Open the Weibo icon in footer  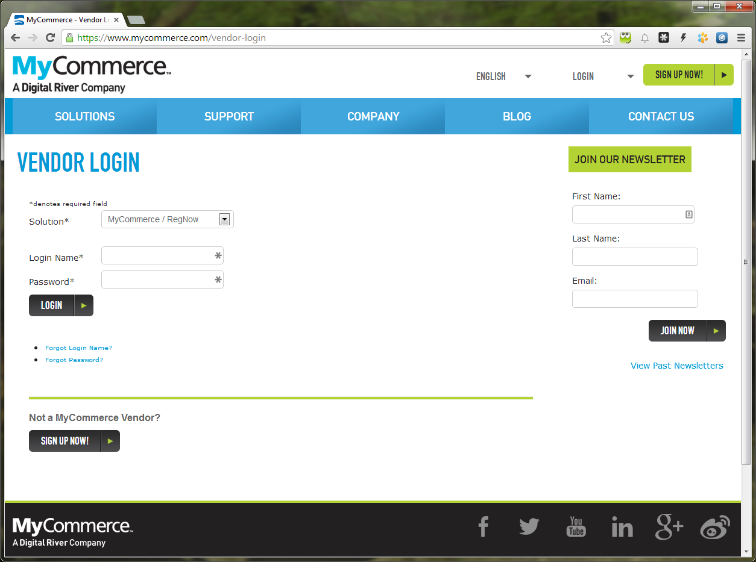[715, 527]
